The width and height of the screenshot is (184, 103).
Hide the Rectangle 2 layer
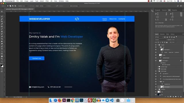tap(156, 49)
